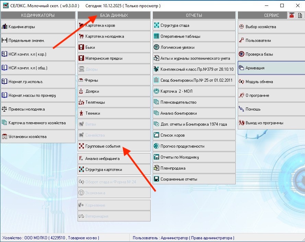Click the СЕЛЭКС app icon in title bar
This screenshot has height=242, width=305.
click(x=5, y=5)
